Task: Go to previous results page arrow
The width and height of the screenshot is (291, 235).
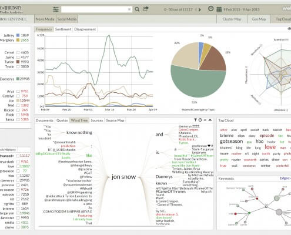Action: (196, 9)
